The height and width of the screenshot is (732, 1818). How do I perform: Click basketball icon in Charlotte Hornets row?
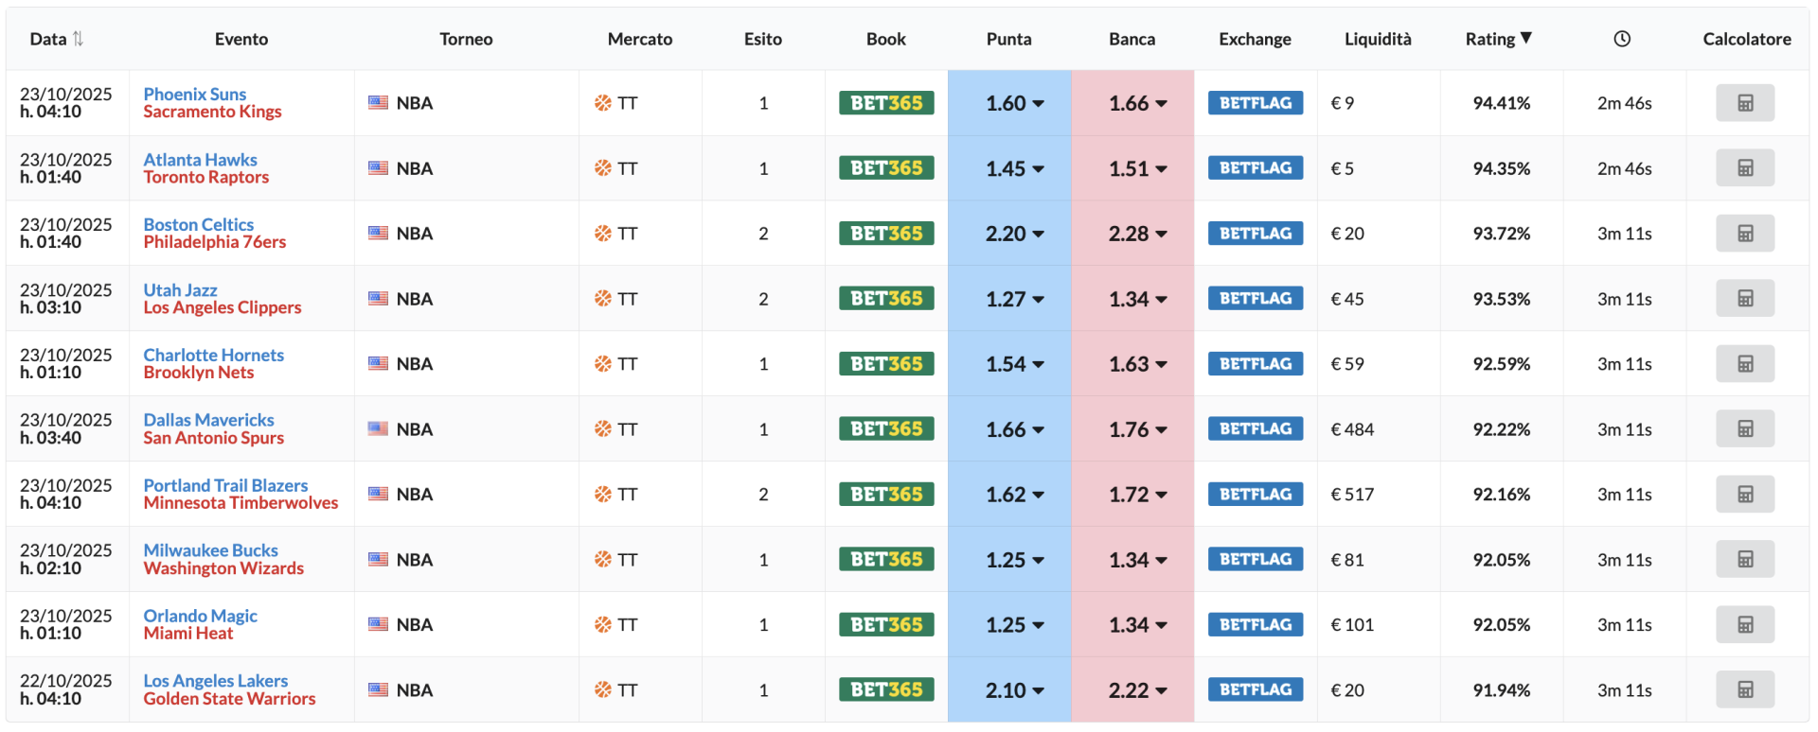point(602,364)
